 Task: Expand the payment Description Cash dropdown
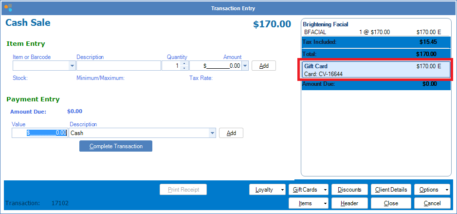click(x=212, y=133)
